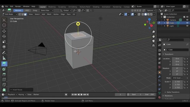The width and height of the screenshot is (190, 107).
Task: Hide the Light object in outliner
Action: (187, 26)
